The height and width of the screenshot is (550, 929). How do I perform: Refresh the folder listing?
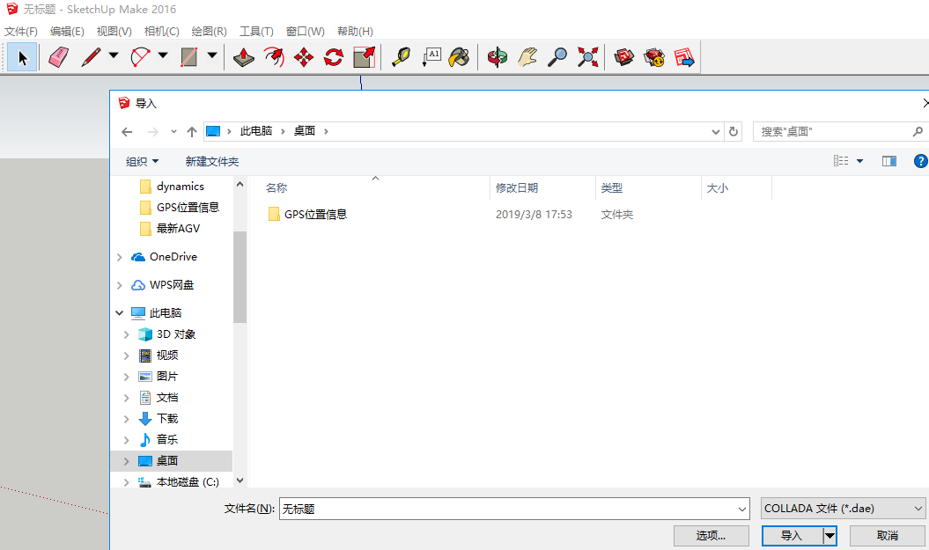[734, 131]
